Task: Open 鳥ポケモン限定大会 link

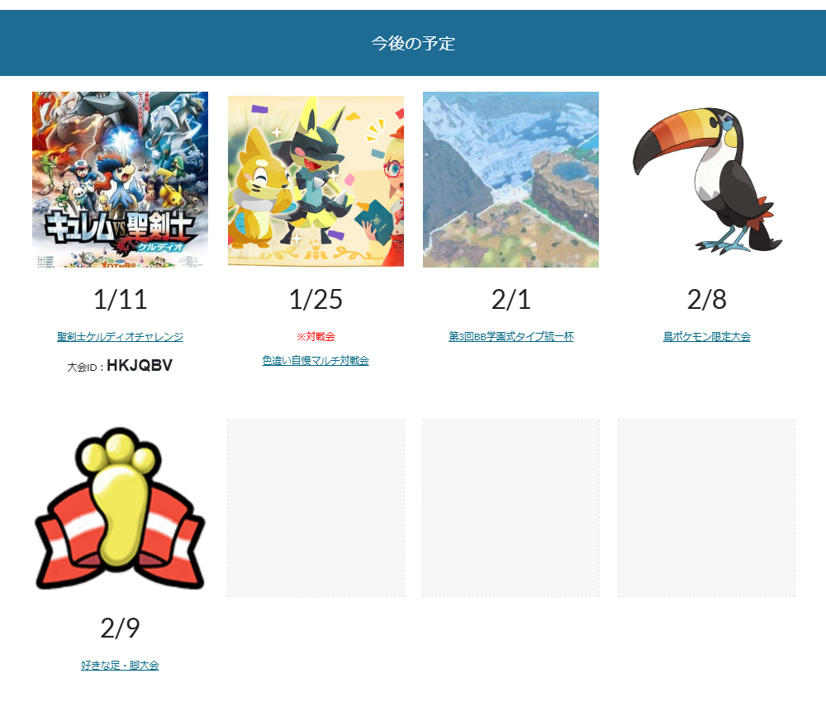Action: (x=706, y=336)
